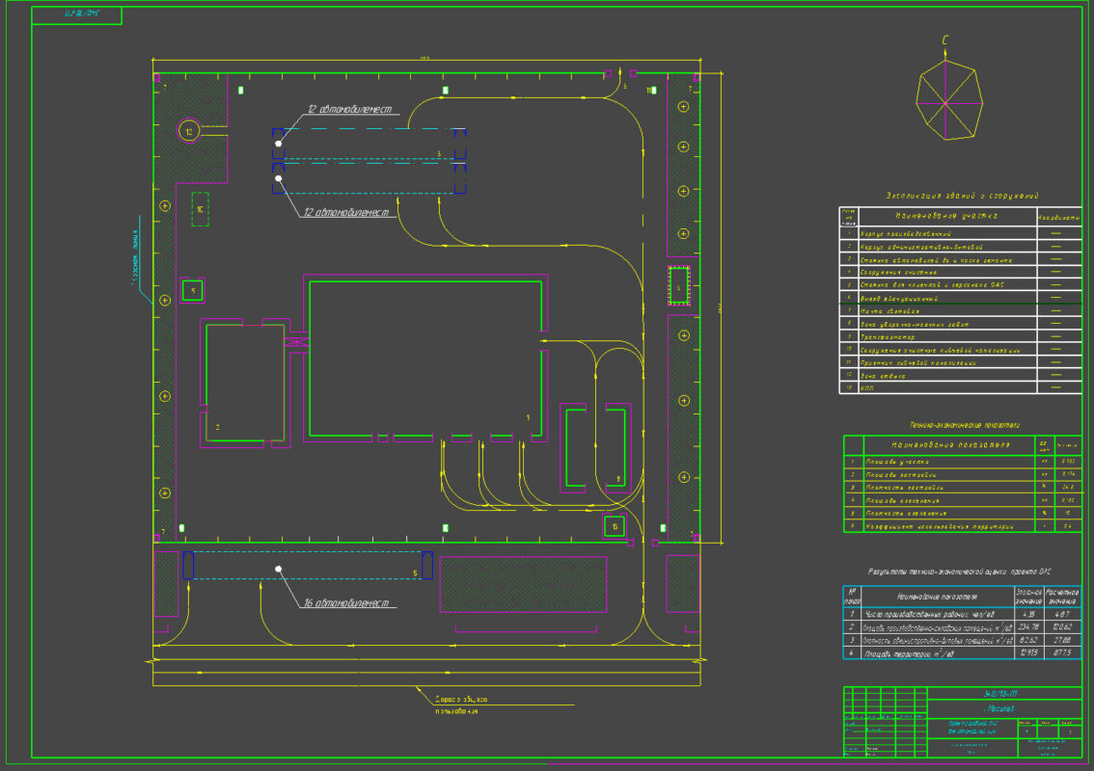Viewport: 1094px width, 771px height.
Task: Select the '16 автомобилемест' parking label
Action: click(x=345, y=603)
